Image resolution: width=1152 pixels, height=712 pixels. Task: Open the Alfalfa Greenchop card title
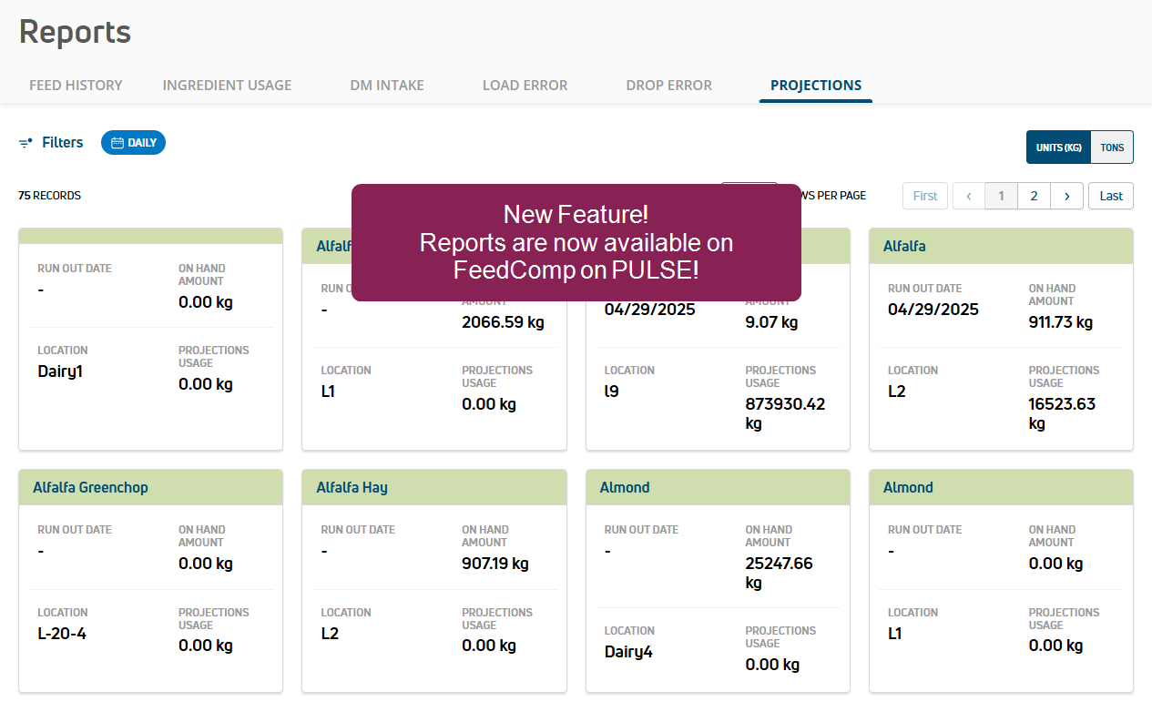coord(90,487)
